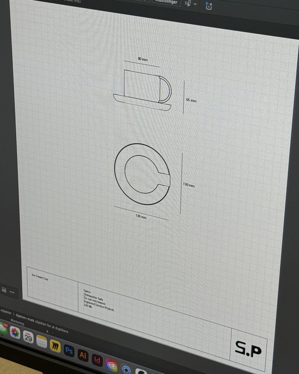Screen dimensions: 299x374
Task: Launch Illustrator from the dock
Action: coord(83,355)
